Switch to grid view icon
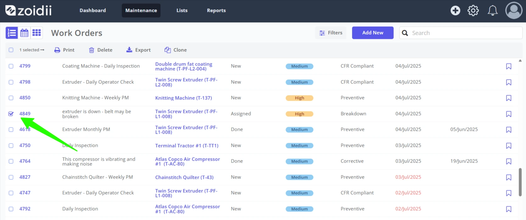The height and width of the screenshot is (220, 526). 36,33
